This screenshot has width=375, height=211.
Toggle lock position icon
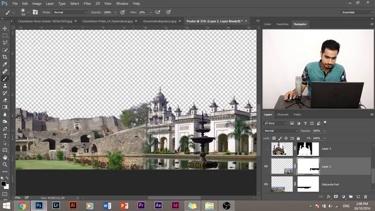[286, 138]
